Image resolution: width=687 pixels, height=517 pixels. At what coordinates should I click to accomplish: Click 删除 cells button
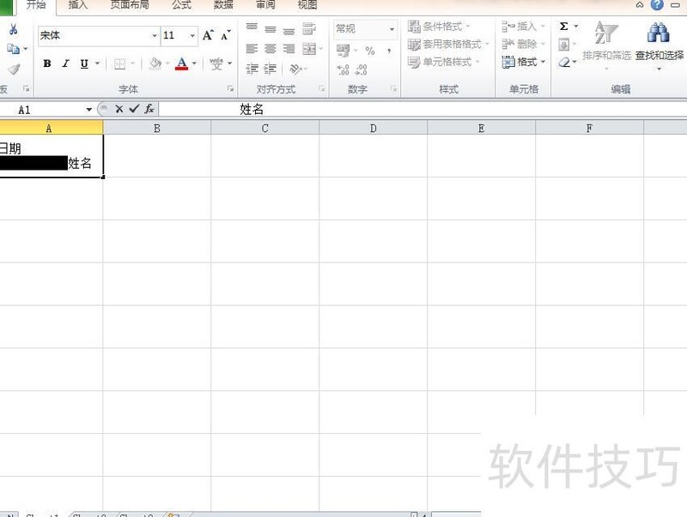coord(523,44)
